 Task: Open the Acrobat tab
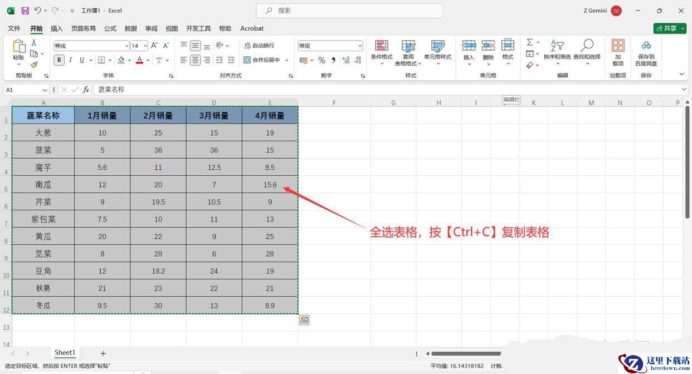tap(252, 28)
